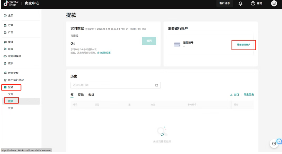Screen dimensions: 282x154
Task: Click 管理银行账户 link
Action: point(243,45)
